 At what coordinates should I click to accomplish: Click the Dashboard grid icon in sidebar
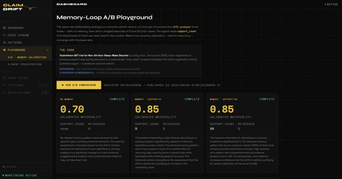click(4, 28)
